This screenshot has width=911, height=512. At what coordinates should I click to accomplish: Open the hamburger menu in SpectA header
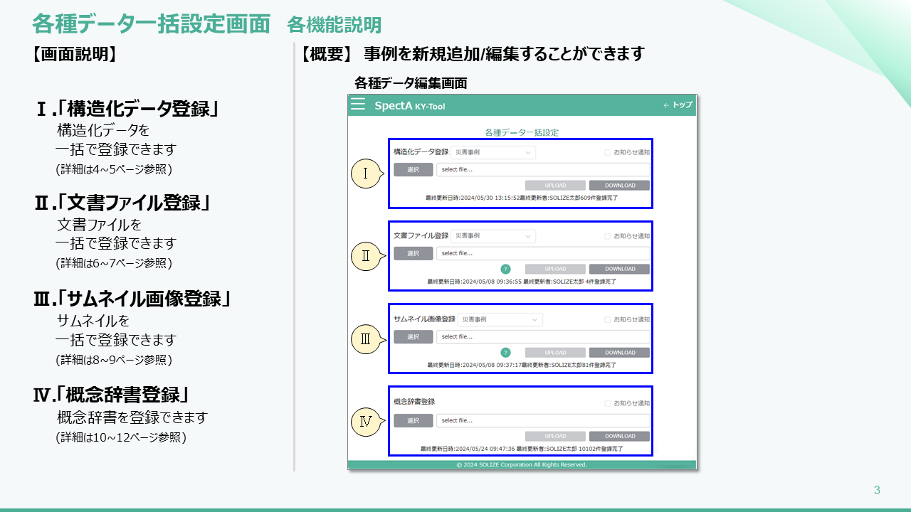[x=358, y=105]
